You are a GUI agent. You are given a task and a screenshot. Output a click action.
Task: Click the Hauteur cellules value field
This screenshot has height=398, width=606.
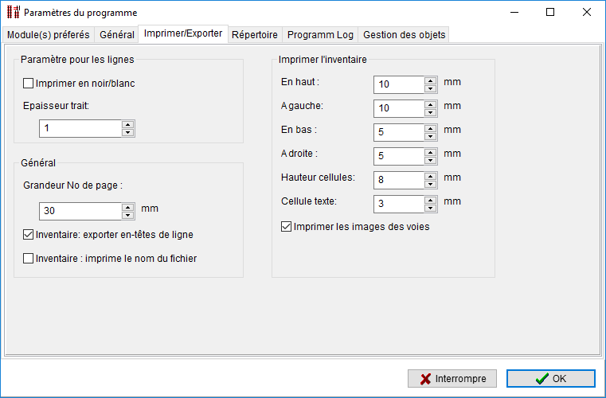pyautogui.click(x=399, y=180)
